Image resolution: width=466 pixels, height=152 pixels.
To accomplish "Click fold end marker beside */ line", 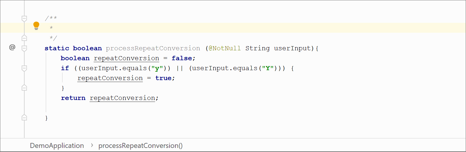I will 24,38.
